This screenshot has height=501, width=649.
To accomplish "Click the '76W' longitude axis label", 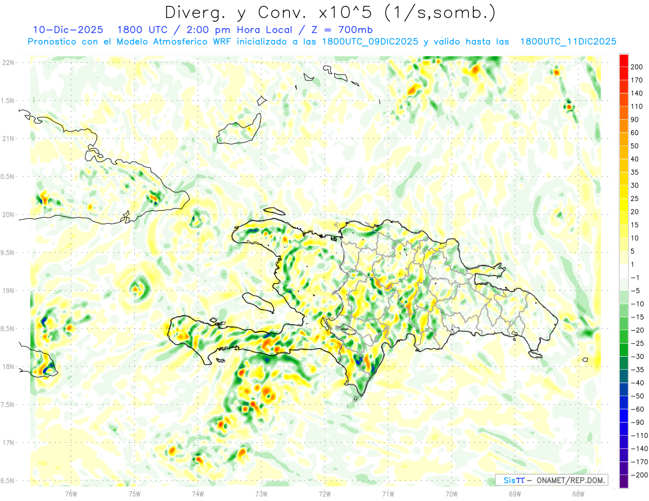I will 71,493.
